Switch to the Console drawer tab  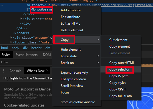tap(16, 71)
